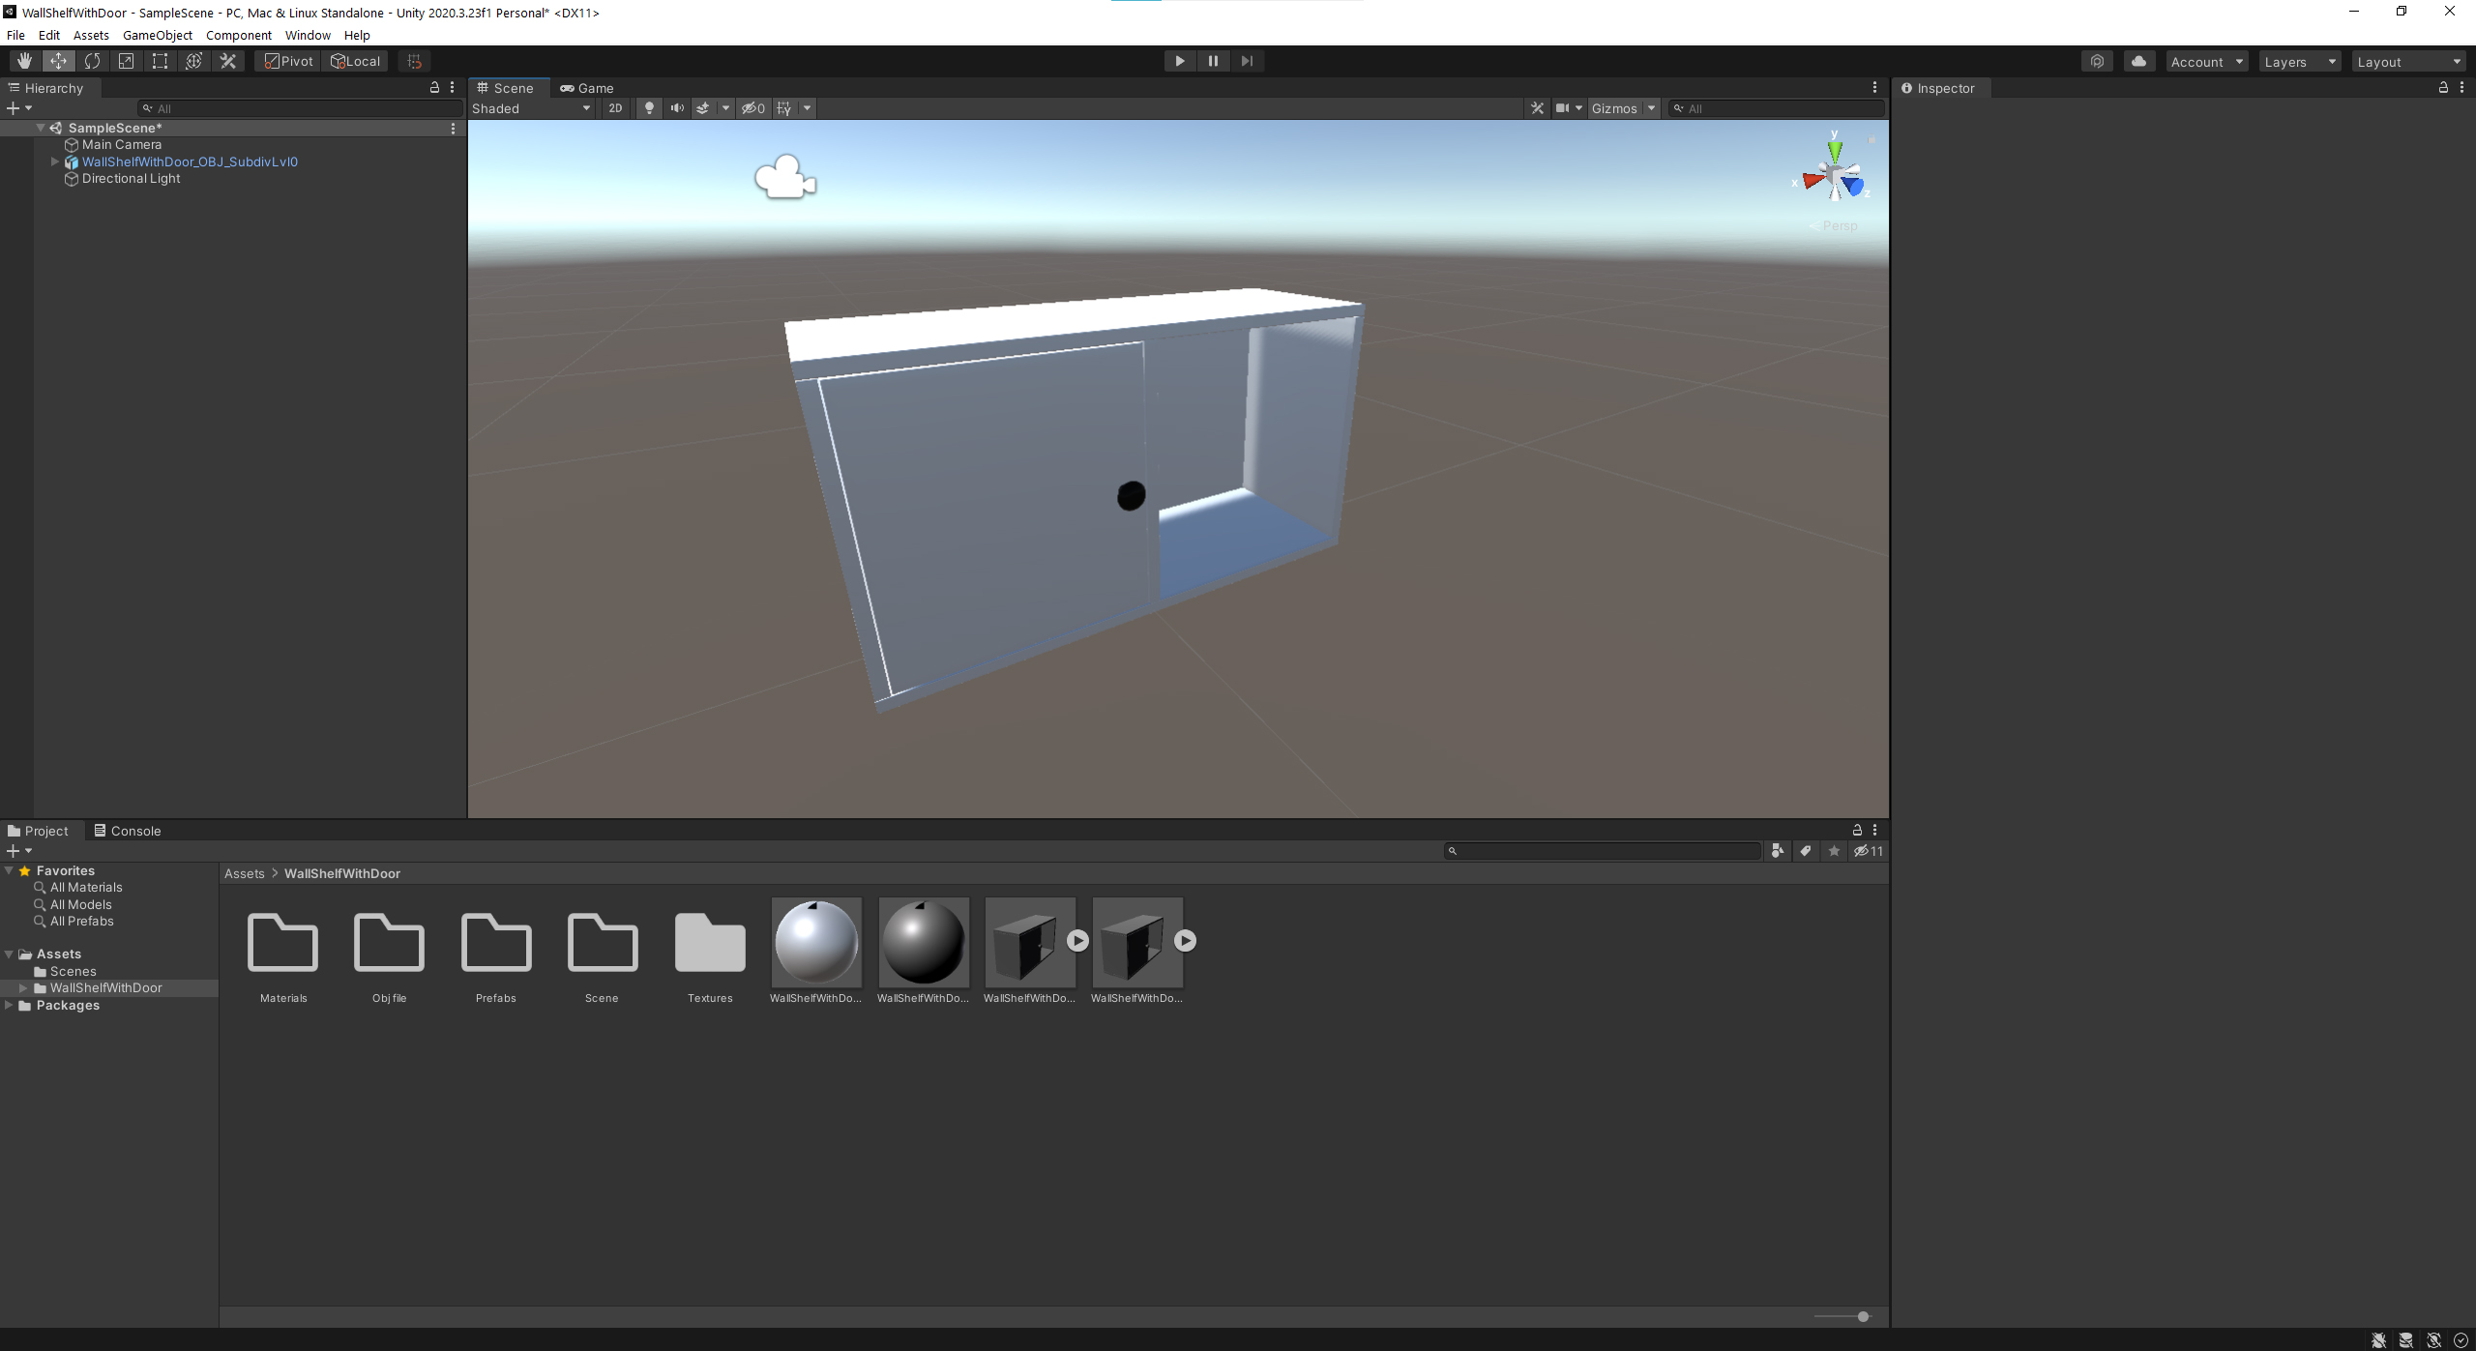Click the Step forward button
The height and width of the screenshot is (1351, 2476).
(1247, 61)
